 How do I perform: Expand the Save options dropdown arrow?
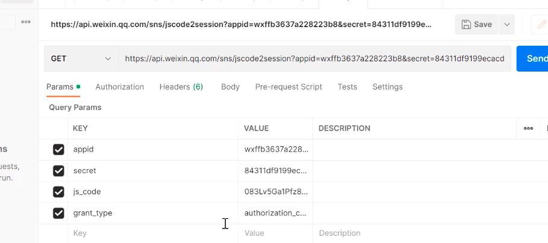pos(507,25)
